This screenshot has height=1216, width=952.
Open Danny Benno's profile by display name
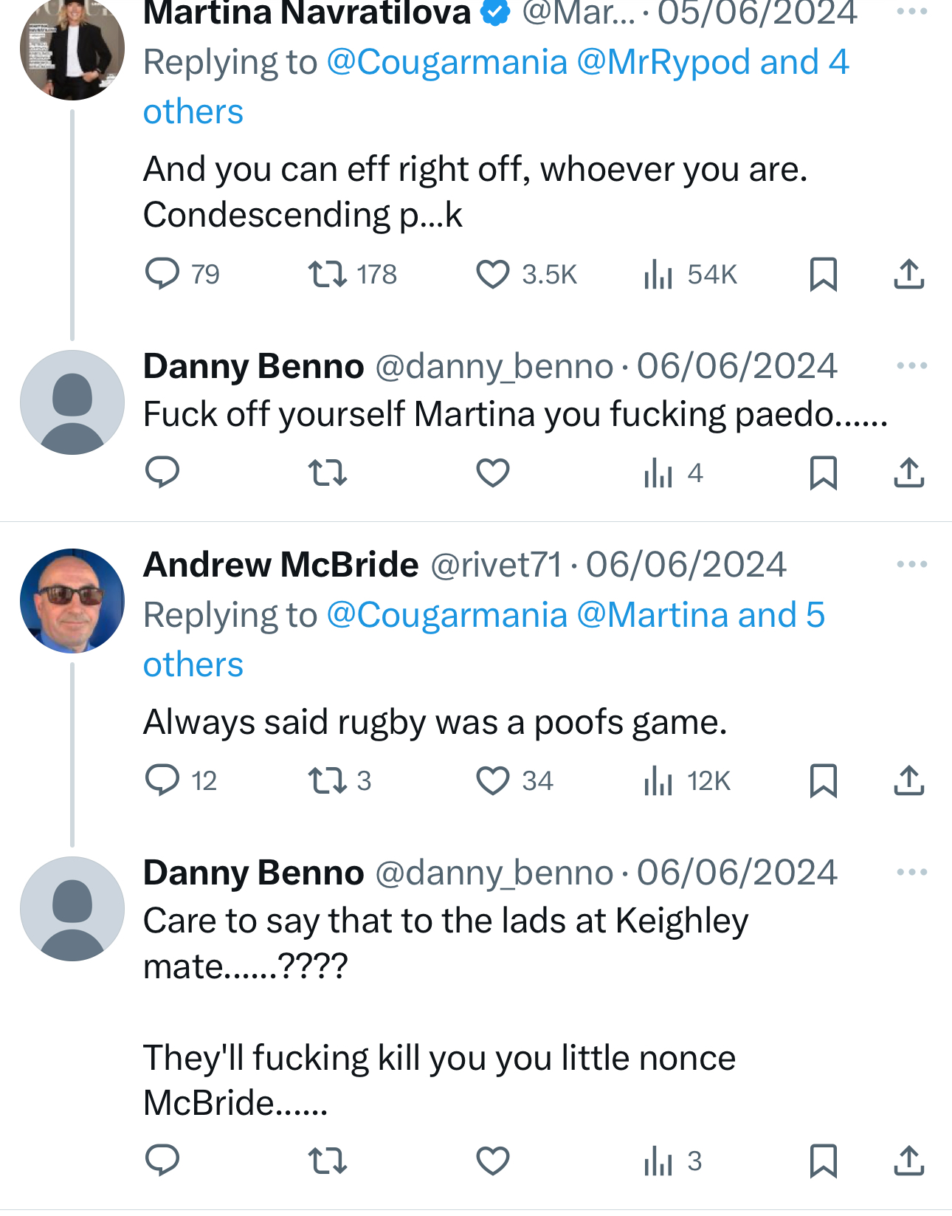[x=253, y=366]
